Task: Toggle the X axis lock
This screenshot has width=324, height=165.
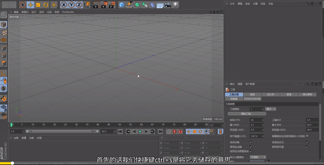Action: click(64, 5)
